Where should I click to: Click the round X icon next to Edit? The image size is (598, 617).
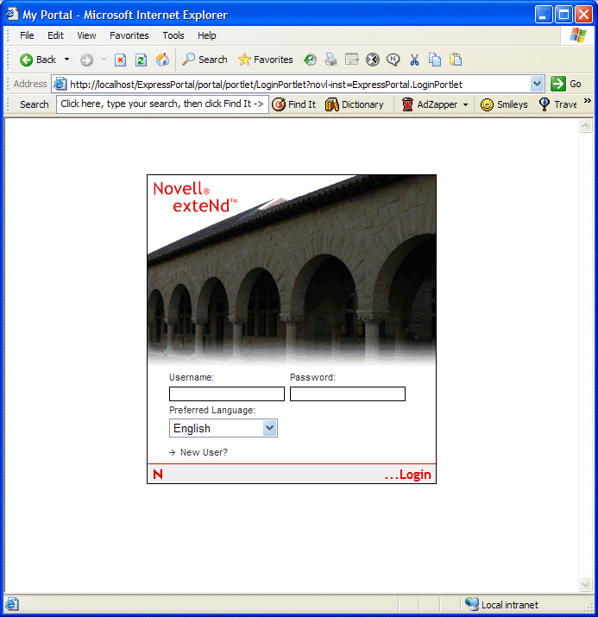tap(373, 60)
